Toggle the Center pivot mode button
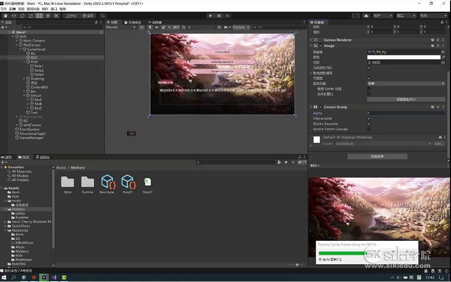Viewport: 451px width, 282px height. 71,16
